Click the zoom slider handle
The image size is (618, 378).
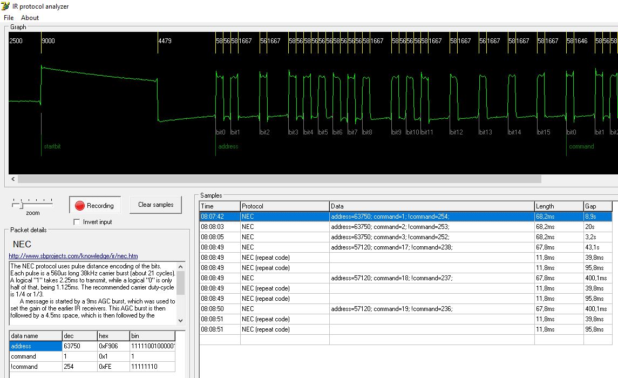[22, 205]
